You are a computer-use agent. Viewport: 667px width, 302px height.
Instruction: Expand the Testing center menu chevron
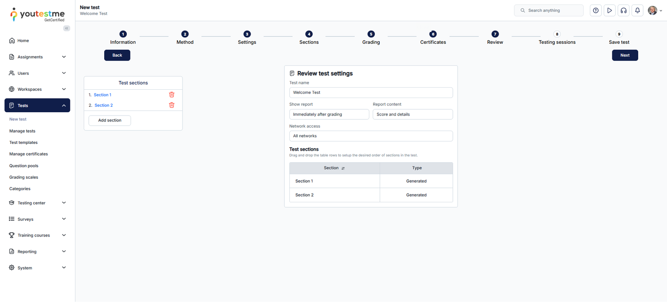(x=64, y=203)
